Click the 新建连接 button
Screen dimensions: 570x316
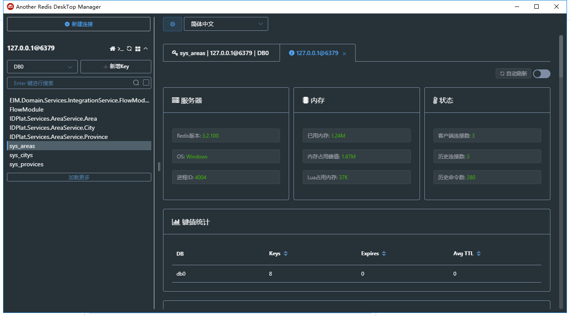pyautogui.click(x=79, y=24)
